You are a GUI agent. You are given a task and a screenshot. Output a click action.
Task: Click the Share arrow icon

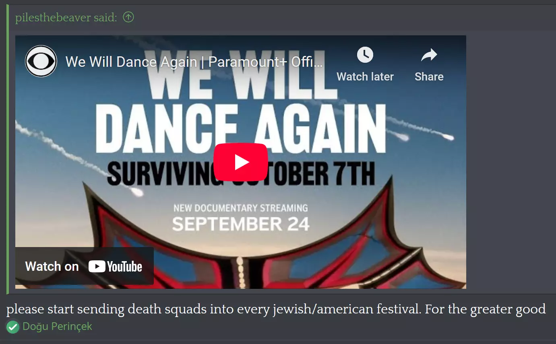pyautogui.click(x=429, y=55)
